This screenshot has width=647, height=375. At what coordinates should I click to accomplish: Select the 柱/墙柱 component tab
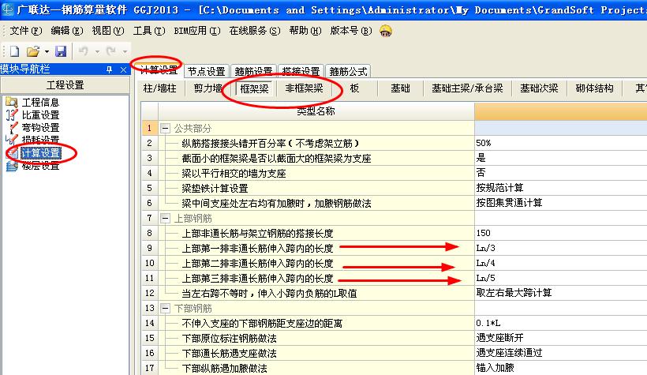pos(159,88)
